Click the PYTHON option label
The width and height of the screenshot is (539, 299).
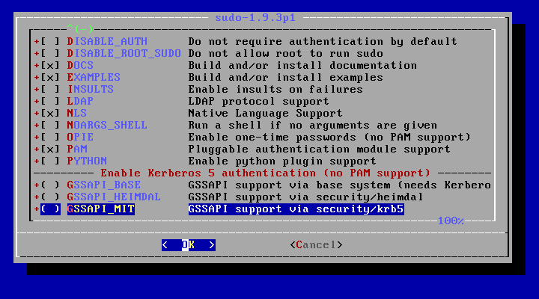pos(87,161)
